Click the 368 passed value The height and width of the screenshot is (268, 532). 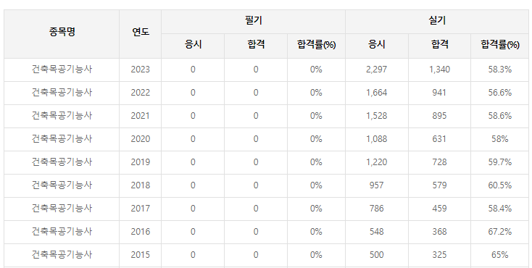(439, 232)
